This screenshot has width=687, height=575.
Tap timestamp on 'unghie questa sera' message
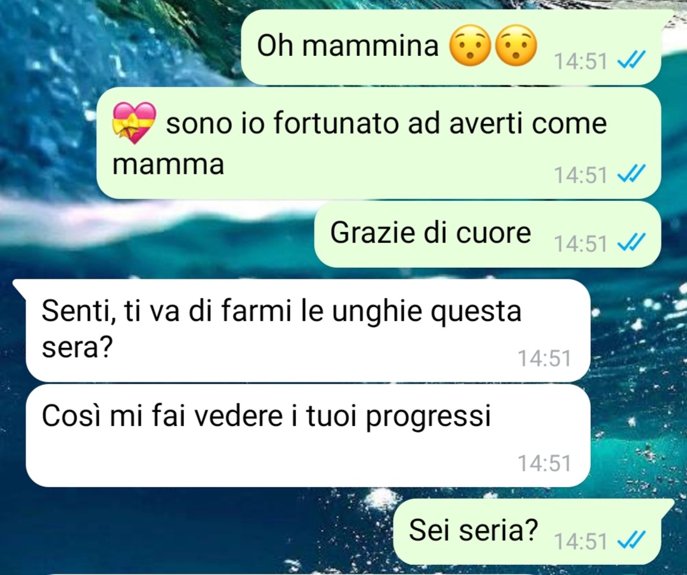click(544, 358)
